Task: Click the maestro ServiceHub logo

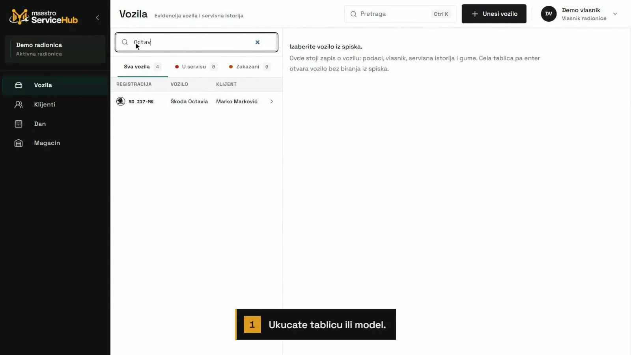Action: 44,17
